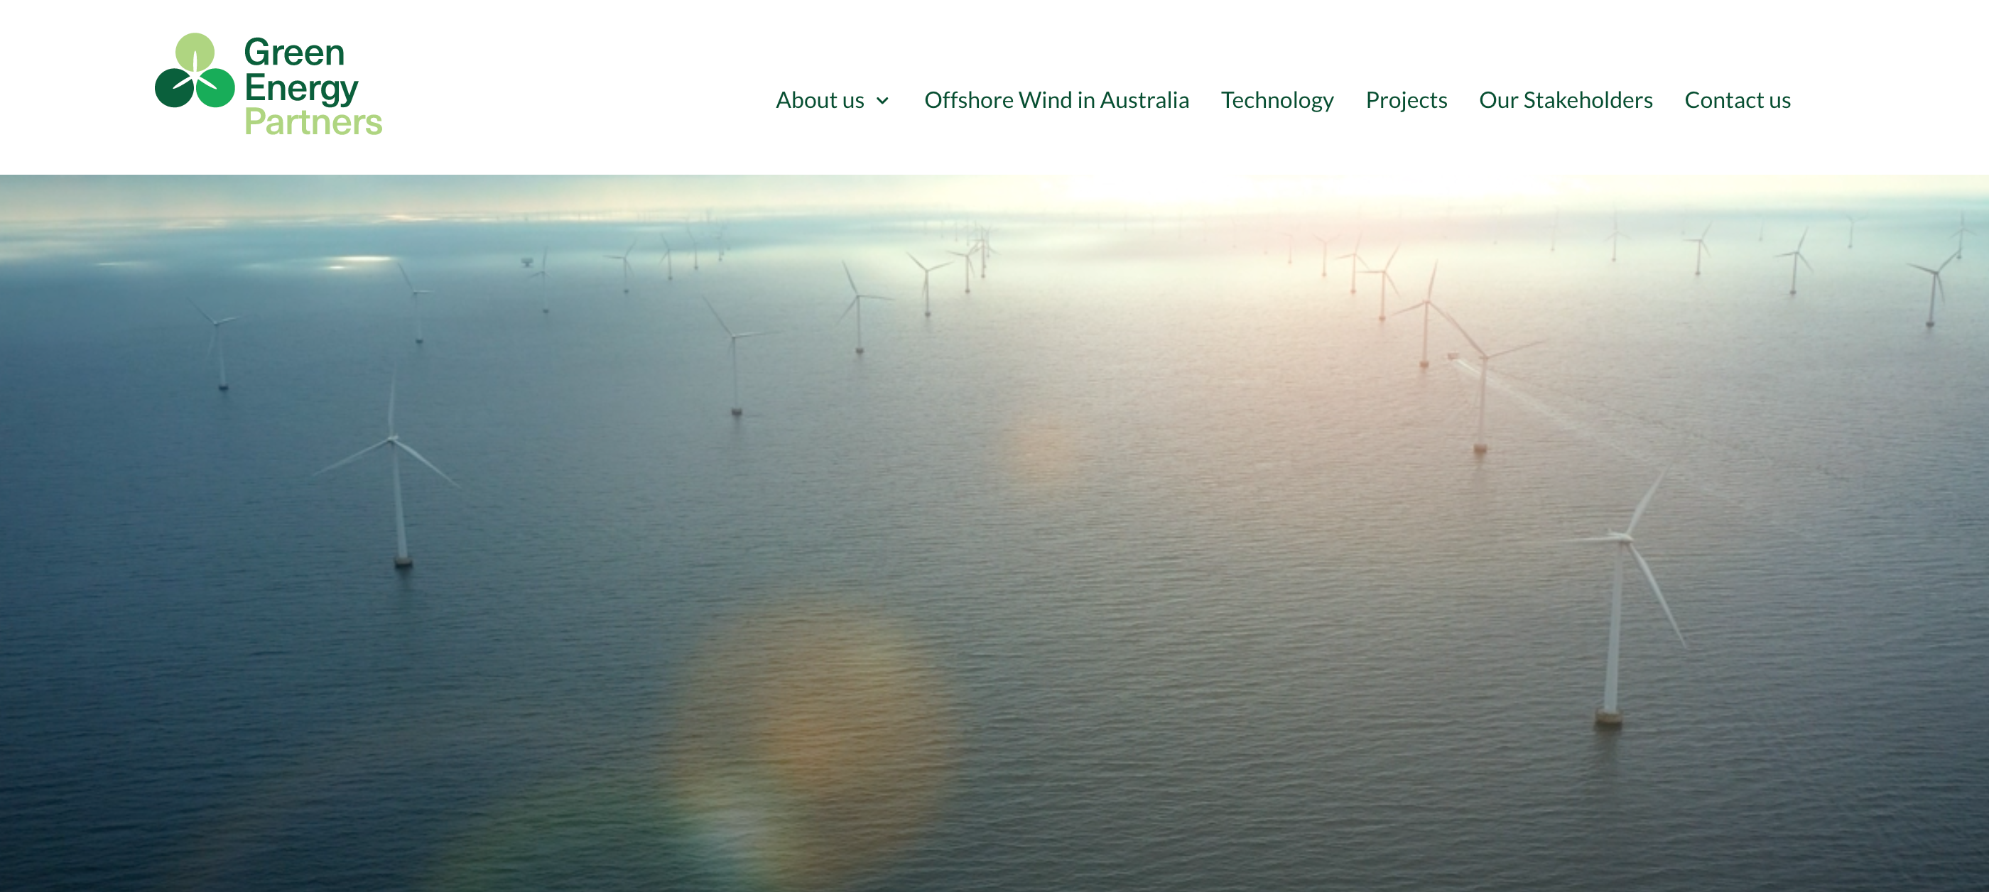The width and height of the screenshot is (1989, 892).
Task: Open the About us menu item
Action: click(819, 100)
